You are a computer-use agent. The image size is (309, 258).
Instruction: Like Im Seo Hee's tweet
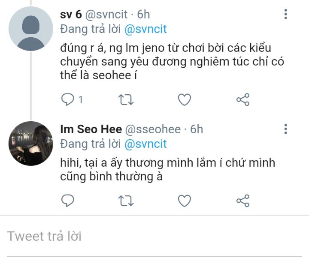coord(185,201)
